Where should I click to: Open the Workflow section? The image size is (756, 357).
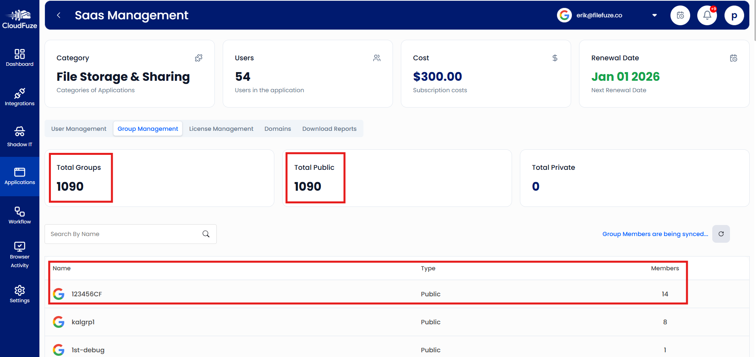pyautogui.click(x=19, y=215)
